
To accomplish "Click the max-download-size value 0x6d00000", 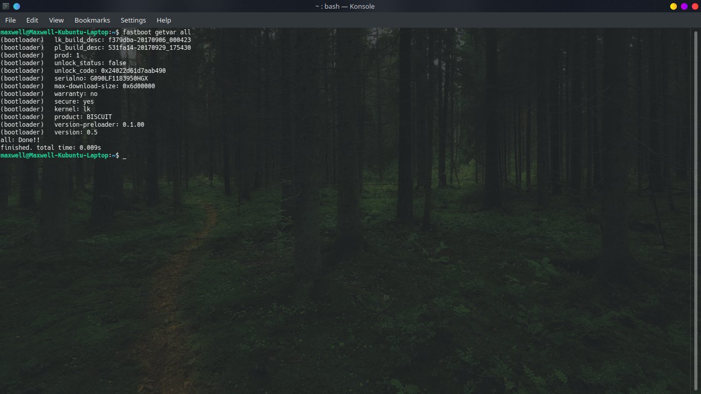I will (139, 86).
